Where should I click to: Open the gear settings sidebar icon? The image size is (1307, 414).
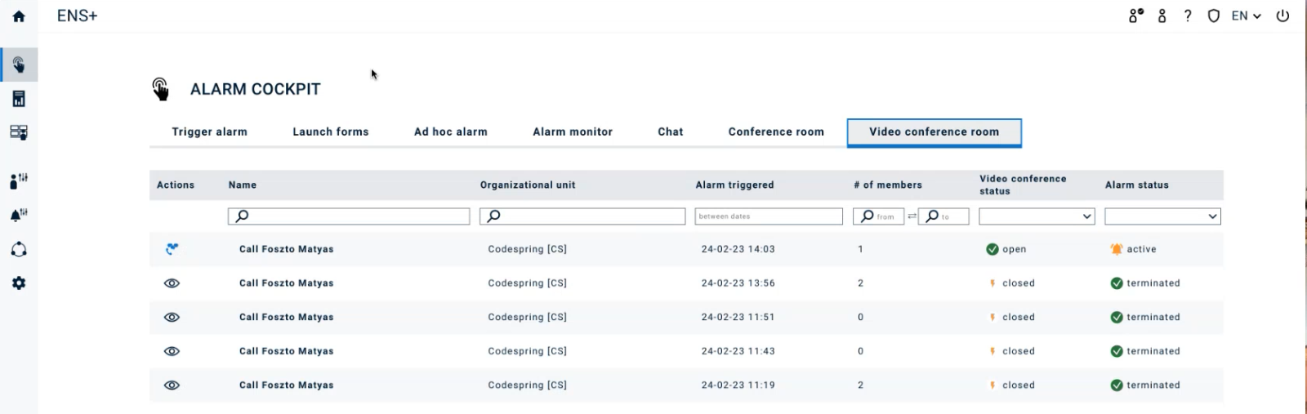pyautogui.click(x=19, y=283)
